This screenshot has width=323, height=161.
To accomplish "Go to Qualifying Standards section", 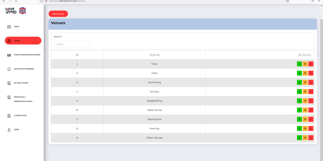I will pyautogui.click(x=24, y=69).
